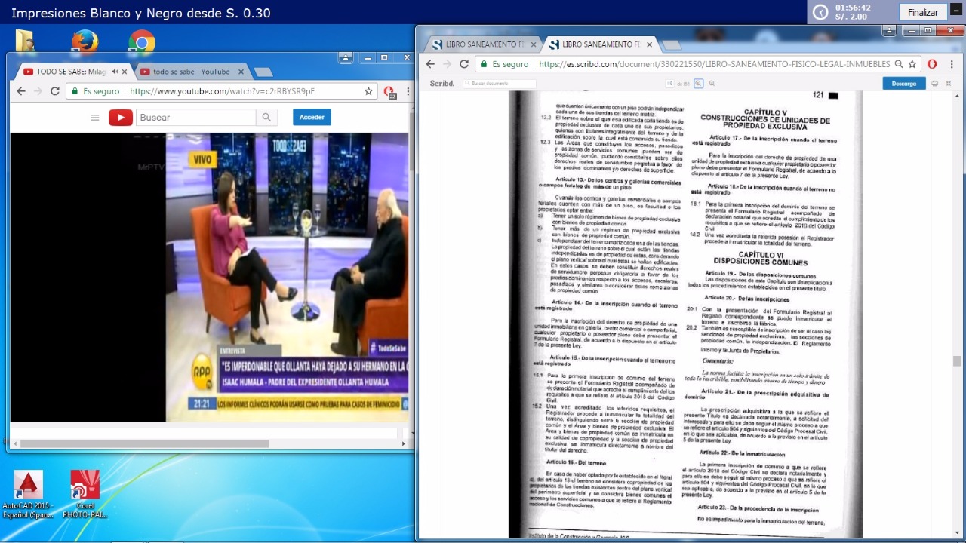This screenshot has height=543, width=966.
Task: Click the Acceder sign-in button
Action: 312,118
